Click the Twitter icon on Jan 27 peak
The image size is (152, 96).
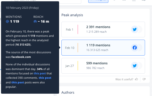click(x=135, y=66)
